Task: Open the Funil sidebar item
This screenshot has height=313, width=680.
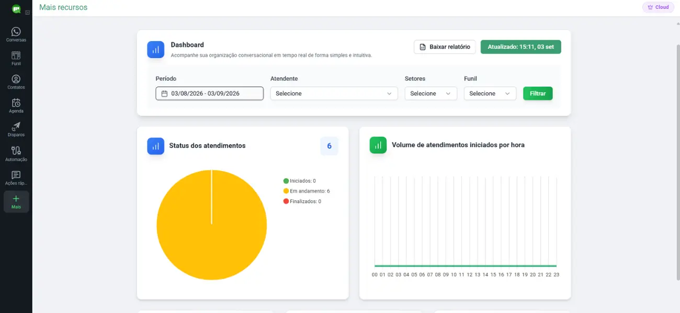Action: coord(16,58)
